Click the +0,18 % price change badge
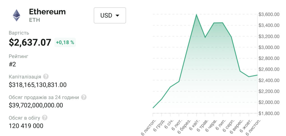 point(65,42)
